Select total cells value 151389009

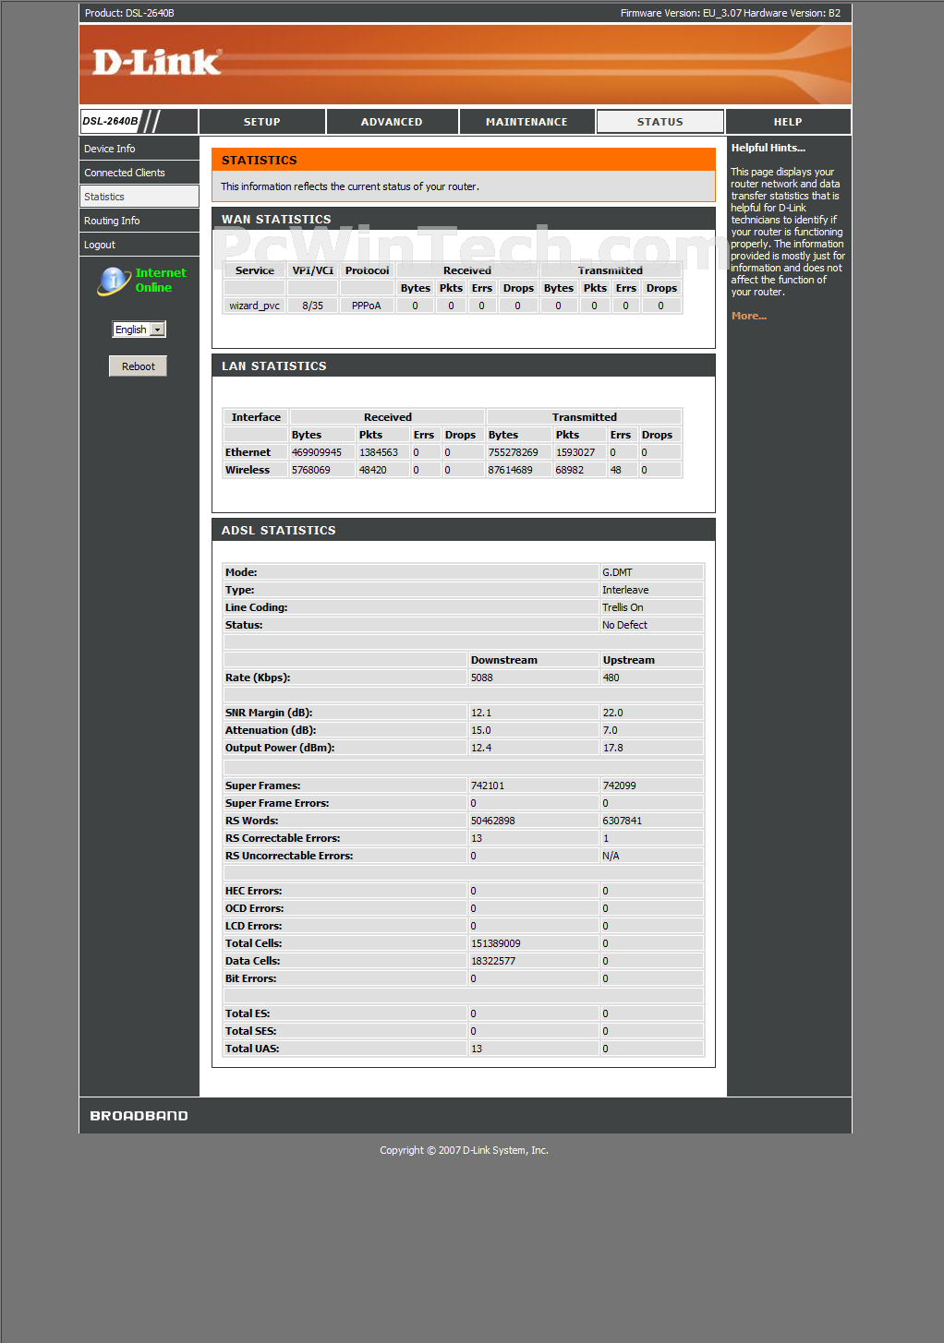pyautogui.click(x=496, y=943)
